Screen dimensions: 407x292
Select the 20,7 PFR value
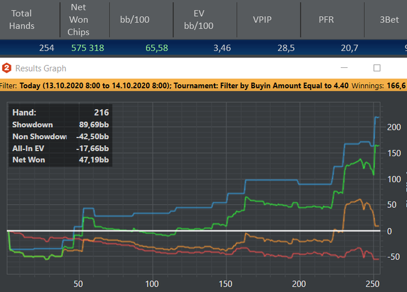[349, 48]
